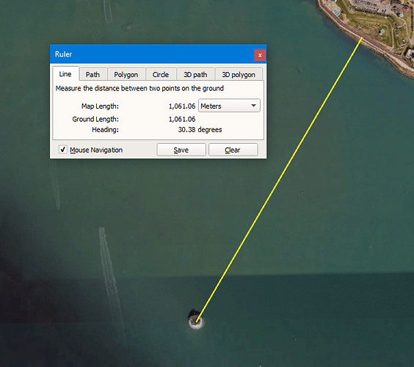Switch to the 3D path tab
The image size is (414, 367).
pyautogui.click(x=195, y=74)
